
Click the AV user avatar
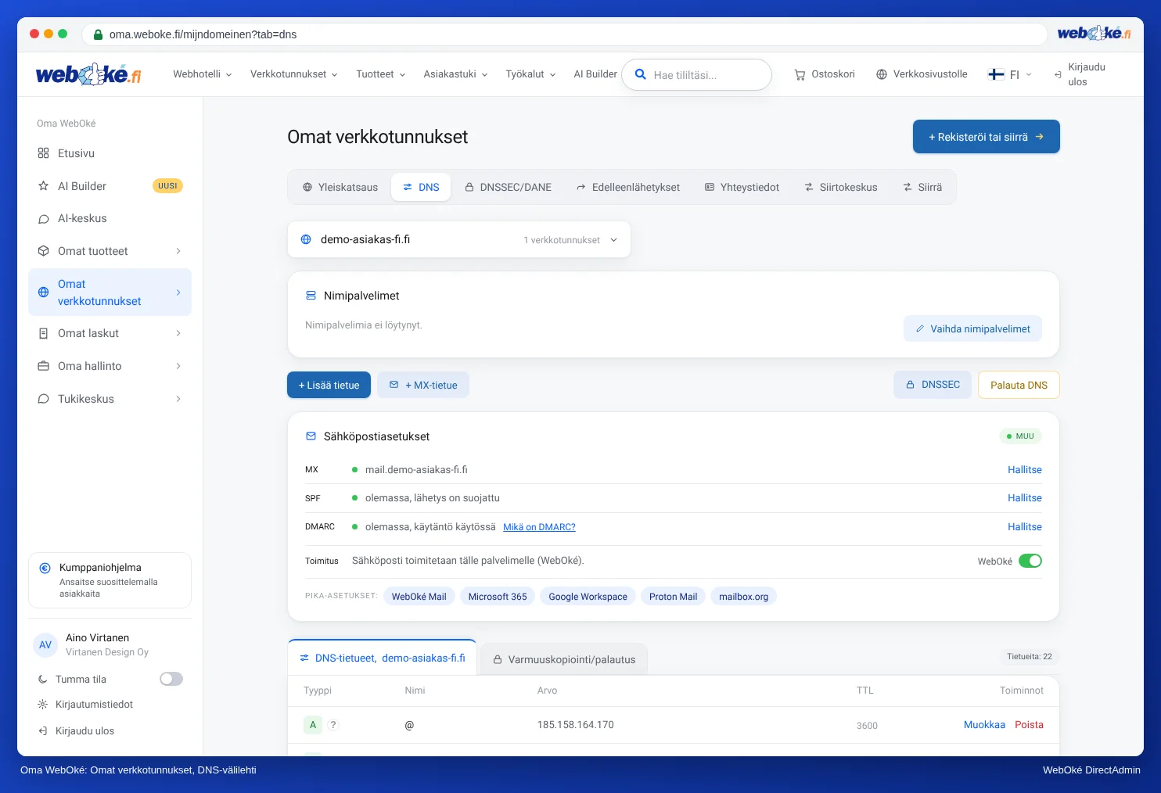[45, 645]
